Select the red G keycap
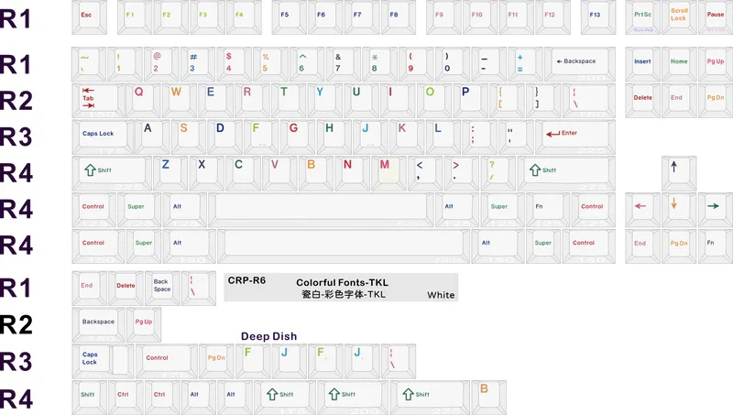Screen dimensions: 733x415 click(299, 137)
